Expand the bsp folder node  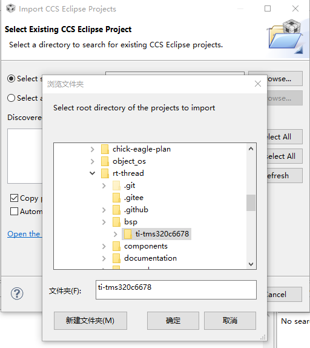104,222
